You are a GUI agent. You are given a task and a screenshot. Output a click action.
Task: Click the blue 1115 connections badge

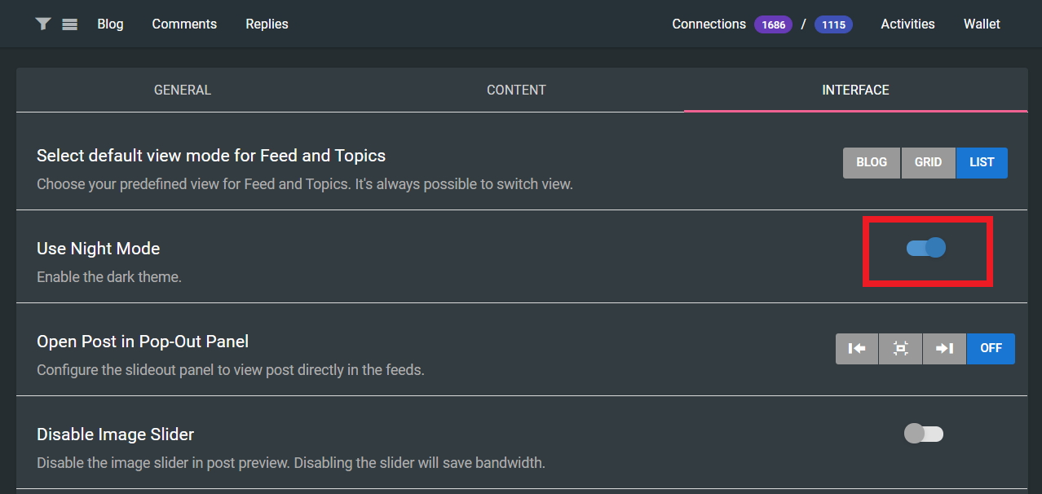click(833, 24)
